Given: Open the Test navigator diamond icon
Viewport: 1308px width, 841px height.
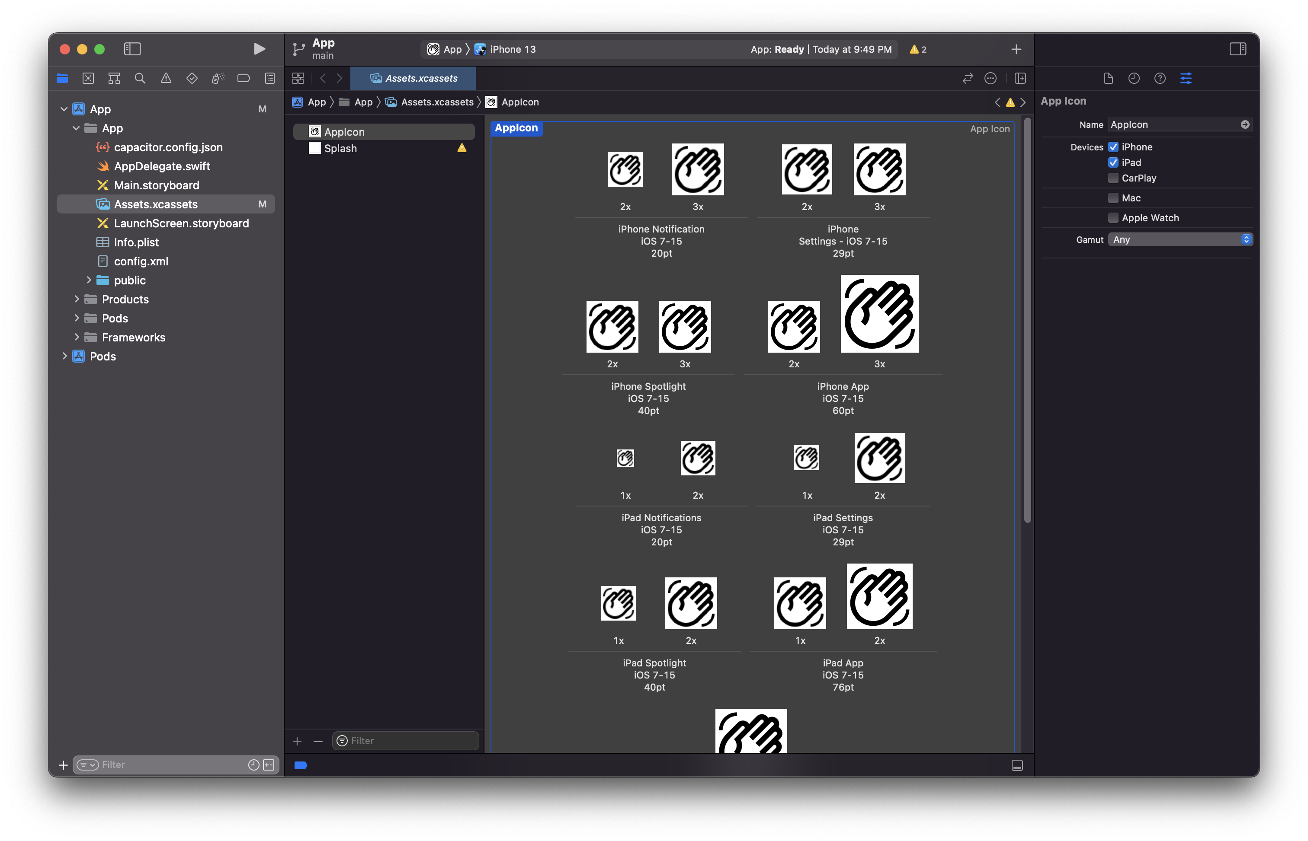Looking at the screenshot, I should point(192,78).
